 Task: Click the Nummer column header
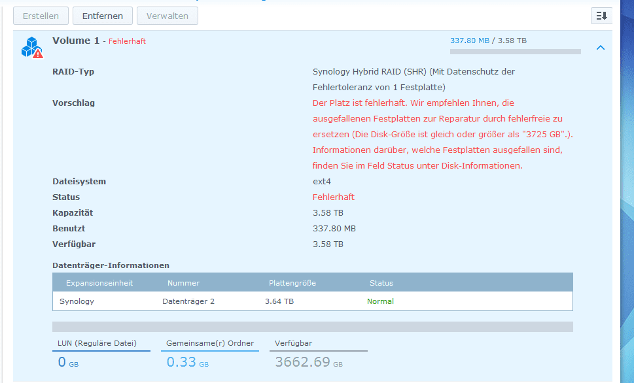click(x=183, y=283)
